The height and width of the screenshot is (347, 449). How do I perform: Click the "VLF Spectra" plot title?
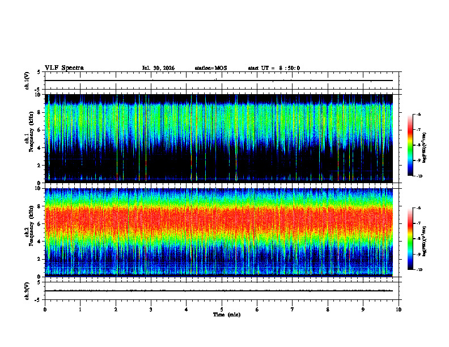click(64, 68)
